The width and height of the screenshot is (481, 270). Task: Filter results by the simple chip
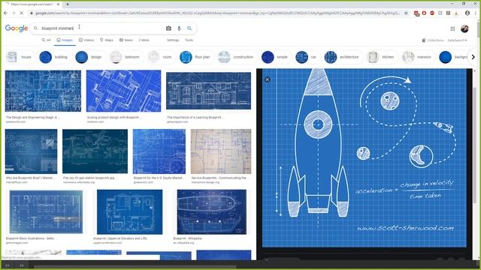(x=275, y=57)
